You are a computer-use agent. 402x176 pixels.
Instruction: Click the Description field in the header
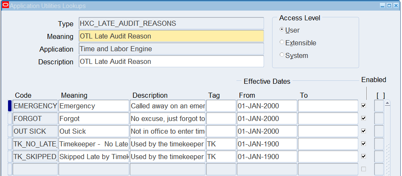coord(171,61)
